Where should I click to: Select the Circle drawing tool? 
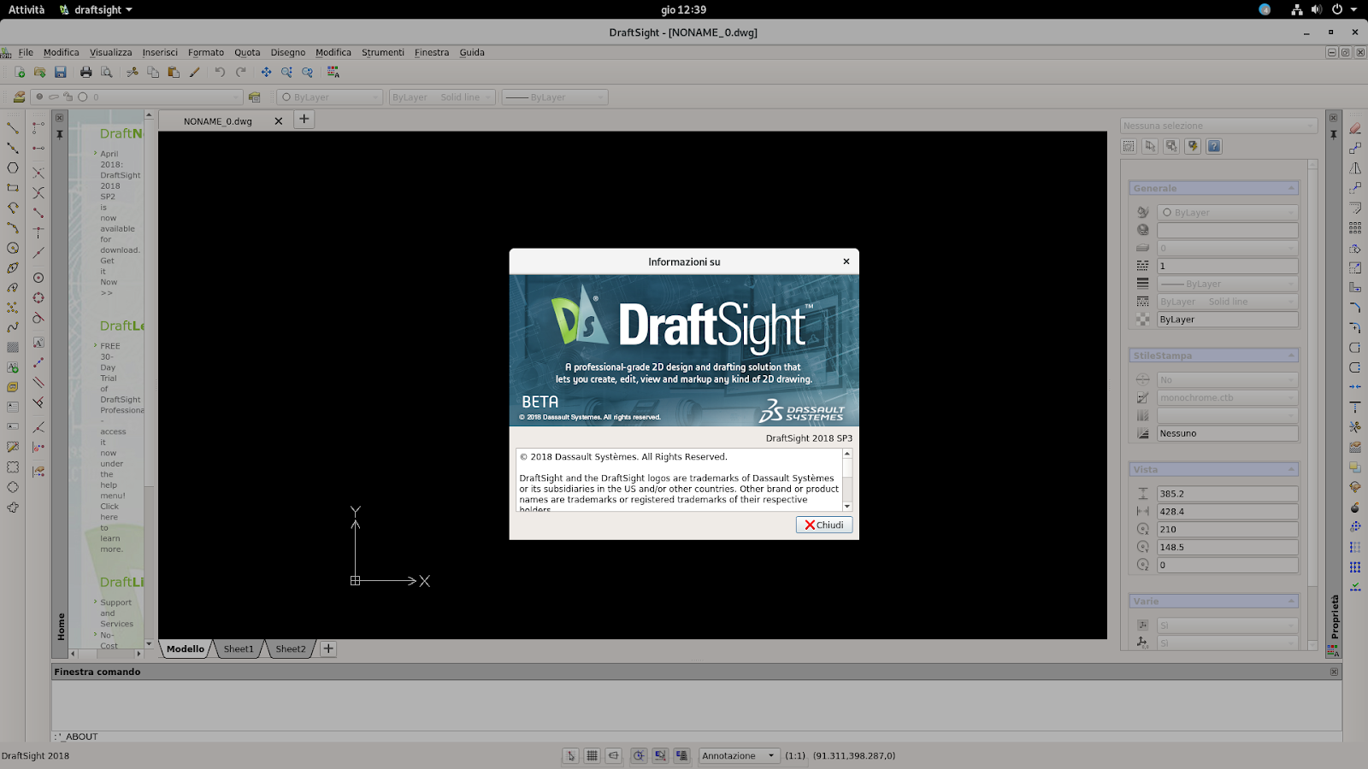pyautogui.click(x=13, y=248)
